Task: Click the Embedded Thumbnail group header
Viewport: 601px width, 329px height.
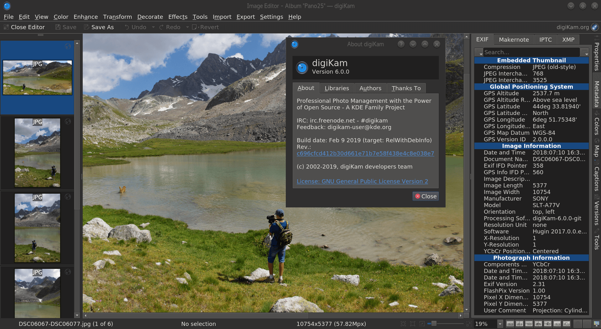Action: pyautogui.click(x=531, y=60)
